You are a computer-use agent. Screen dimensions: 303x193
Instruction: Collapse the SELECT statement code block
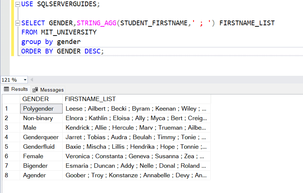(x=18, y=23)
